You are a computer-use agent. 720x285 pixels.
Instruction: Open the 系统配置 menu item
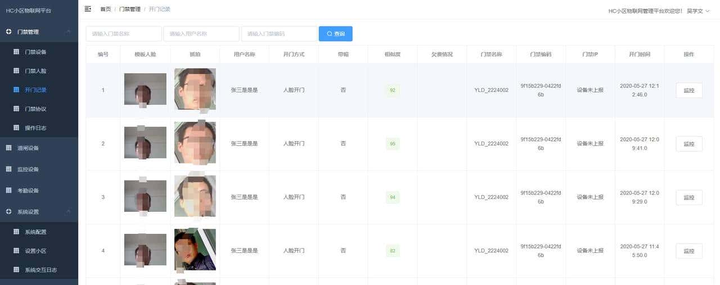39,232
